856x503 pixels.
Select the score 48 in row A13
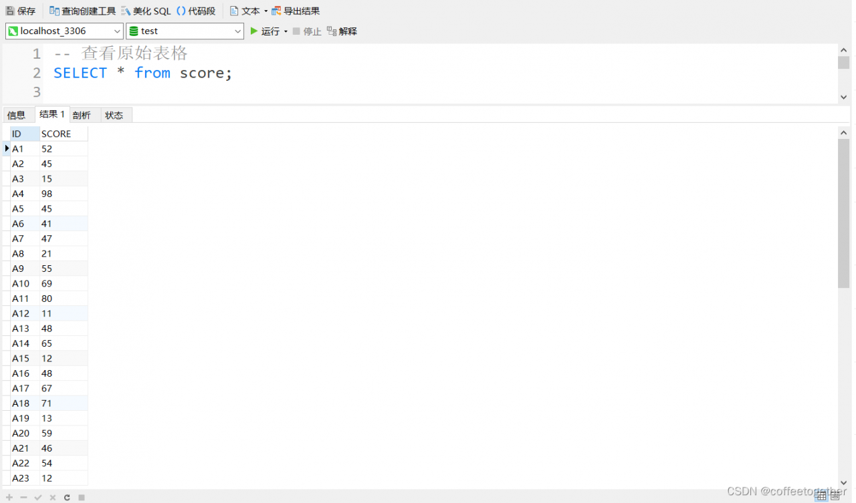pos(64,329)
